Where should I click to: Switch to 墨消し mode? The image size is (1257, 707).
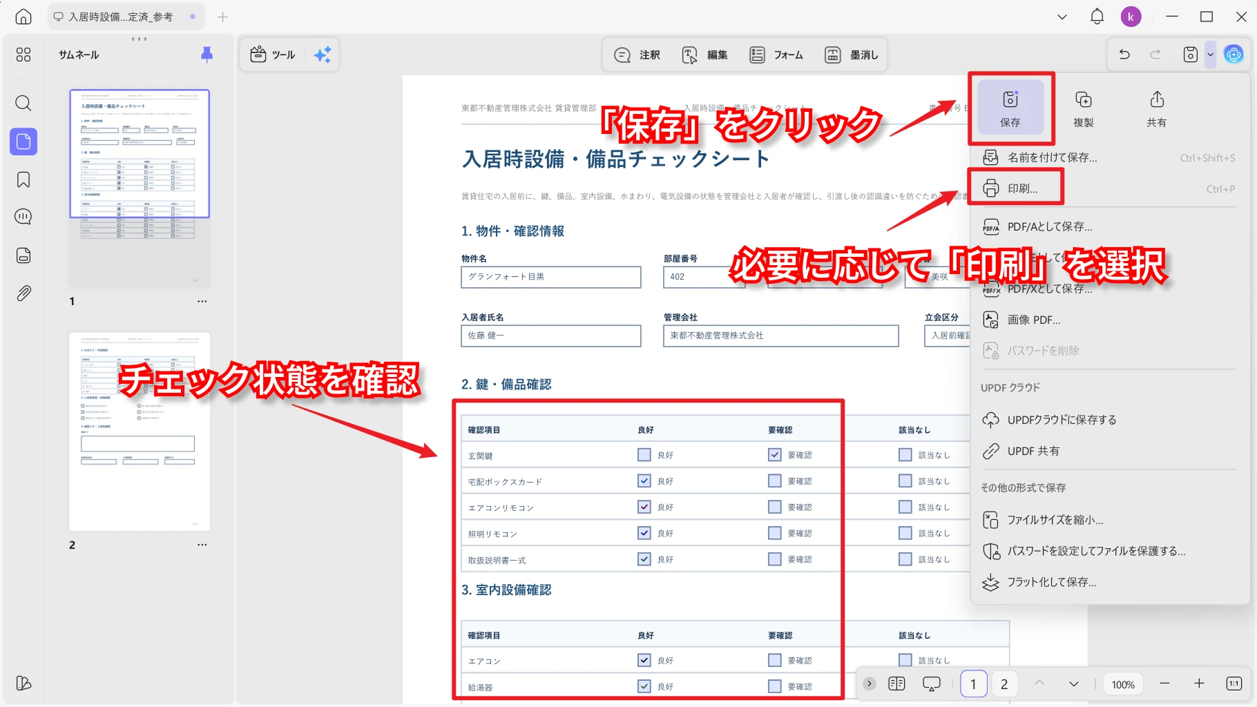[x=852, y=55]
